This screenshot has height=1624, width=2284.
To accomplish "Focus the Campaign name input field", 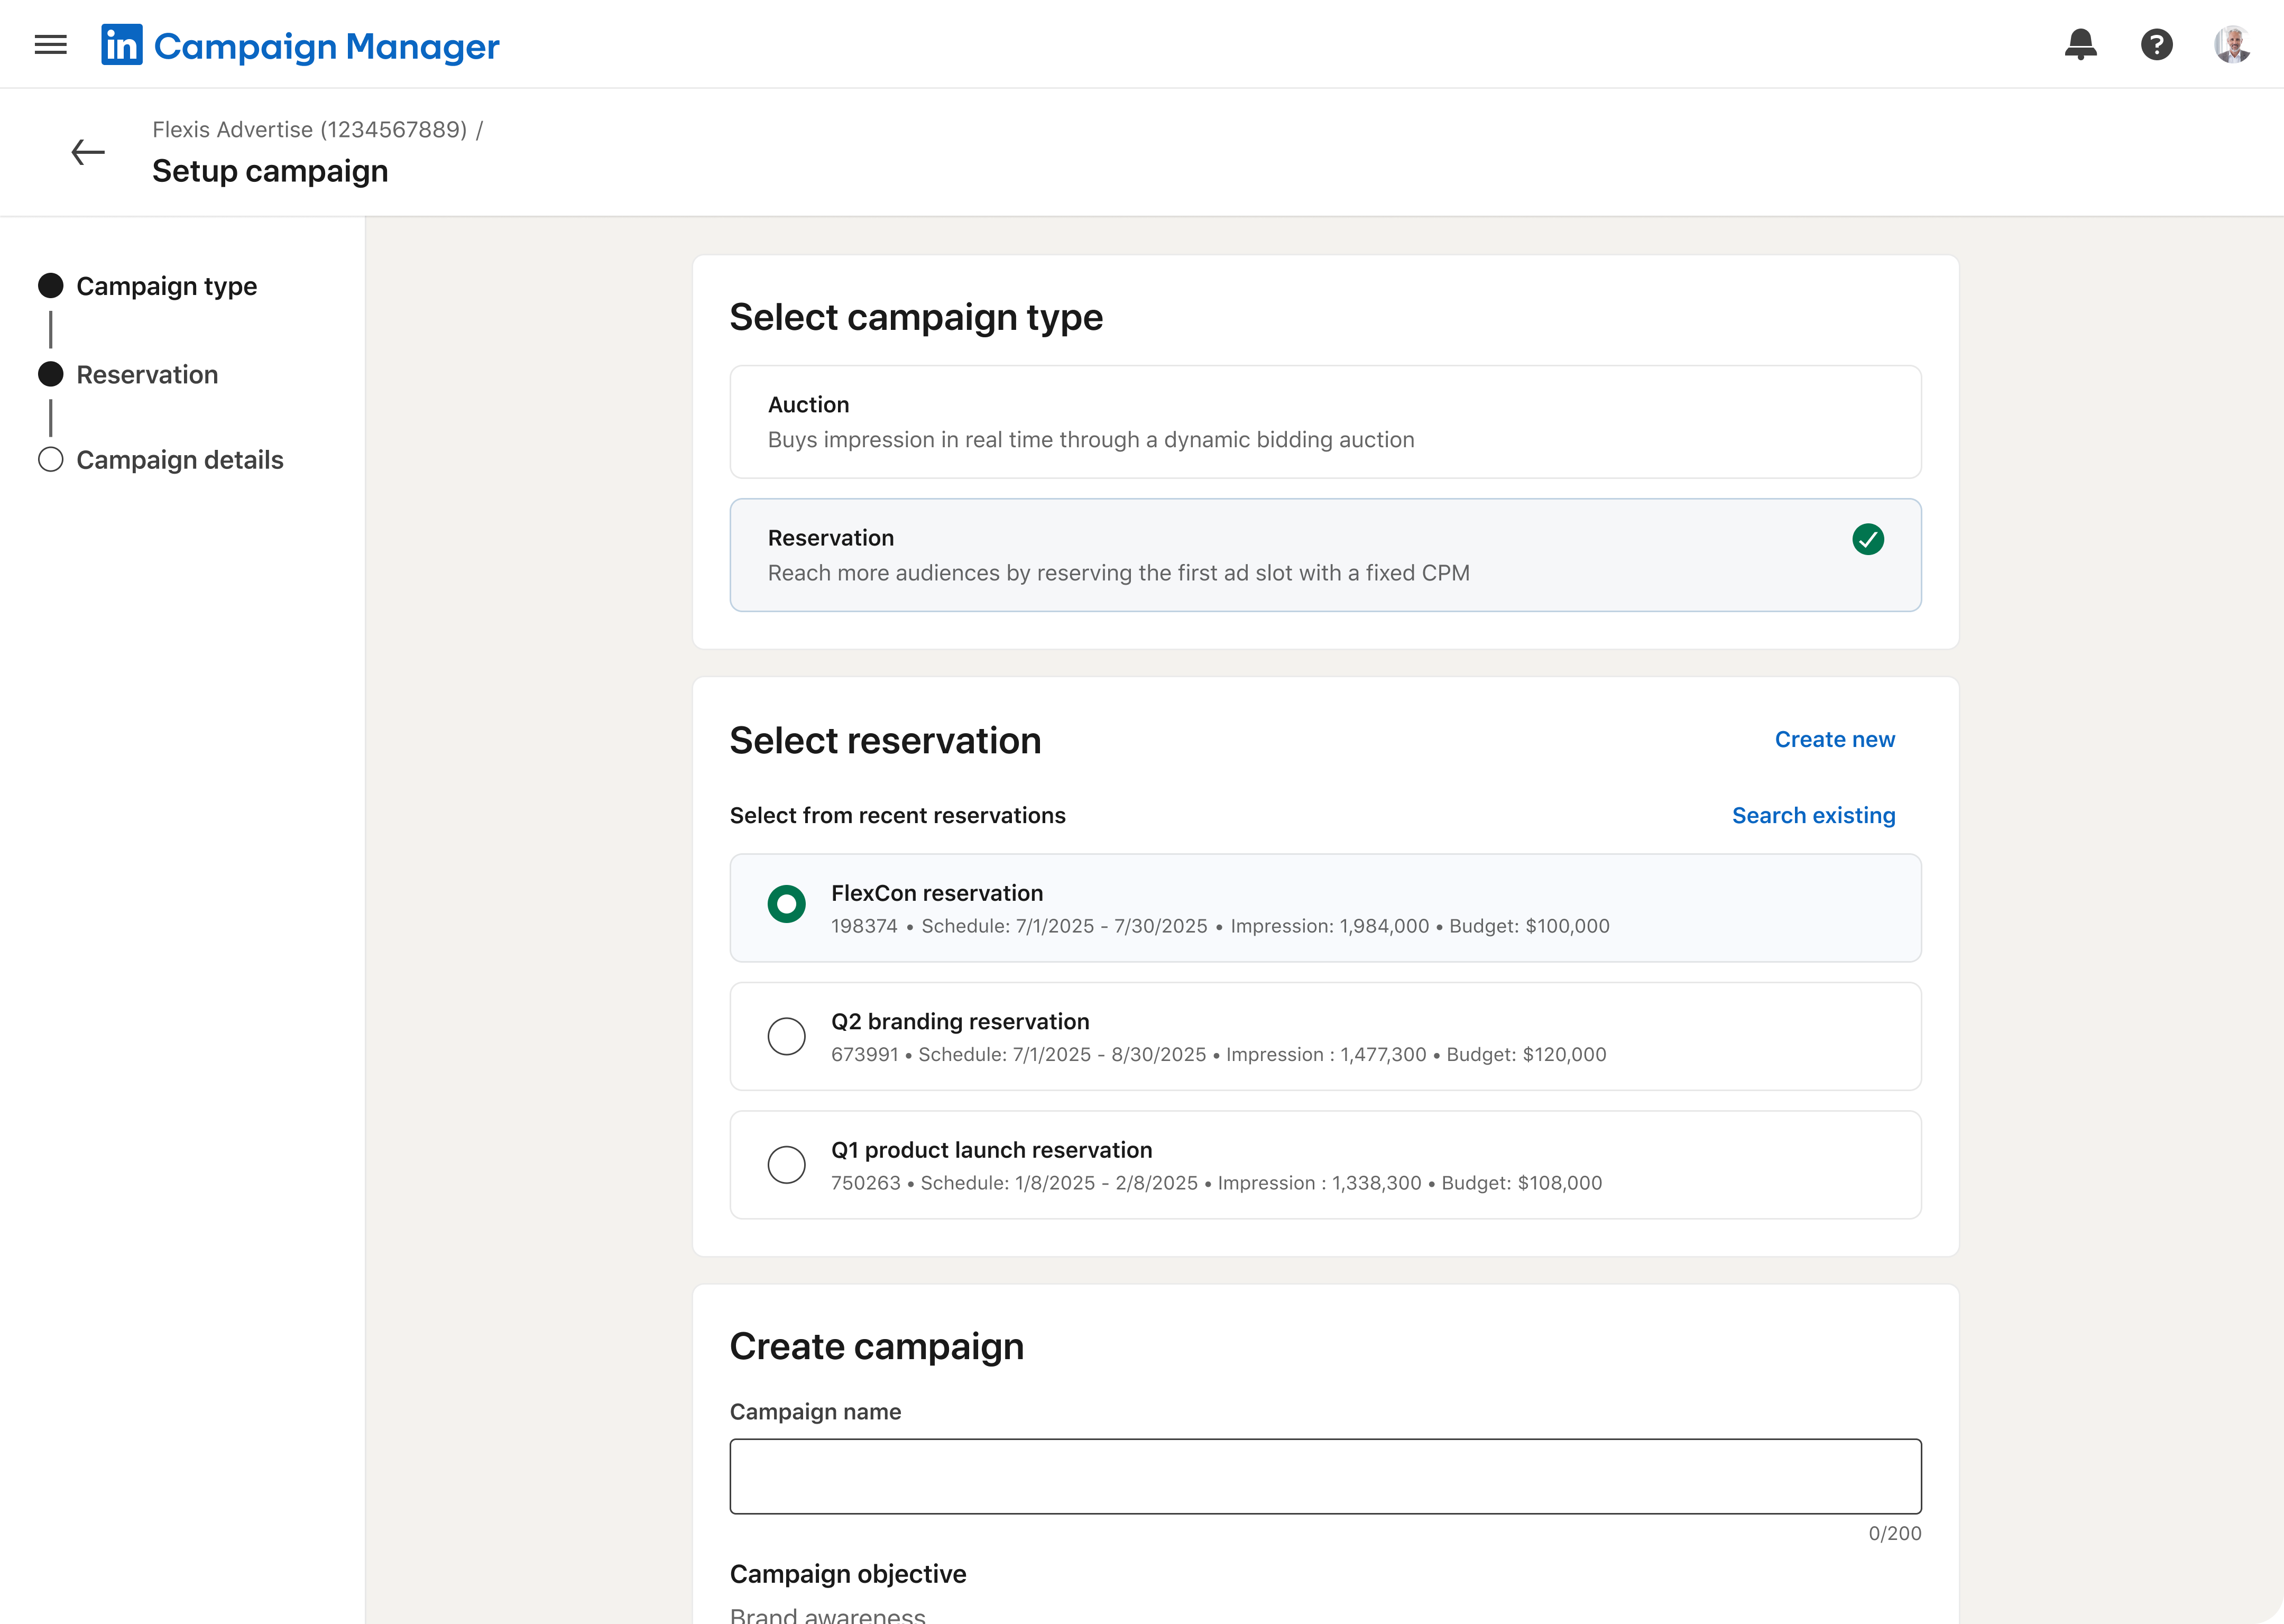I will [1324, 1476].
